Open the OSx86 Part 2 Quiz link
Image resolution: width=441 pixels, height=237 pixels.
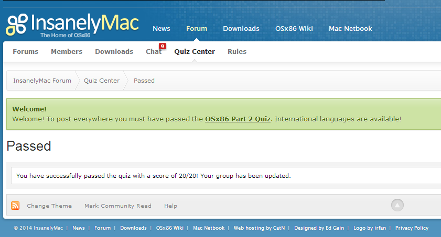238,119
